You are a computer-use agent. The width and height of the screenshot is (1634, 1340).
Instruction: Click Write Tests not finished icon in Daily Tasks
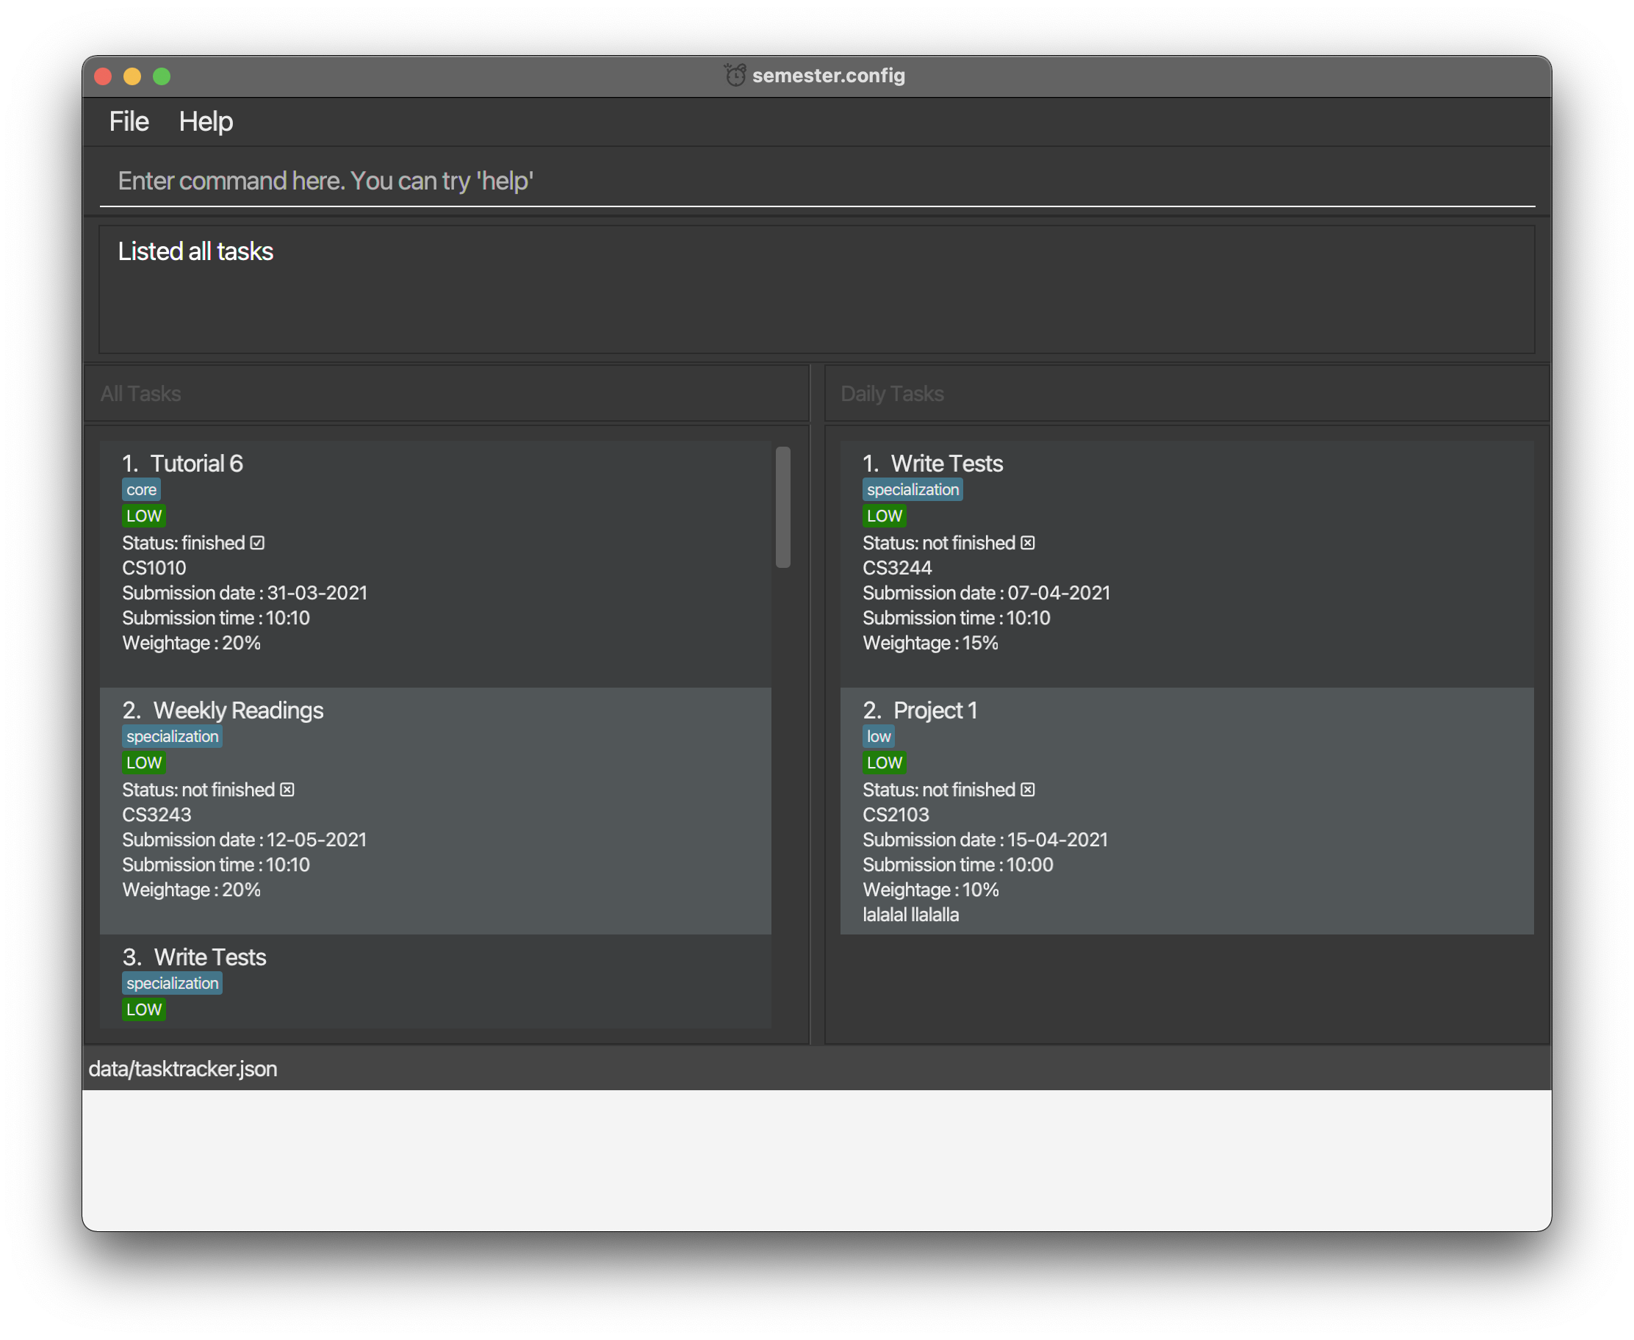pyautogui.click(x=1027, y=543)
